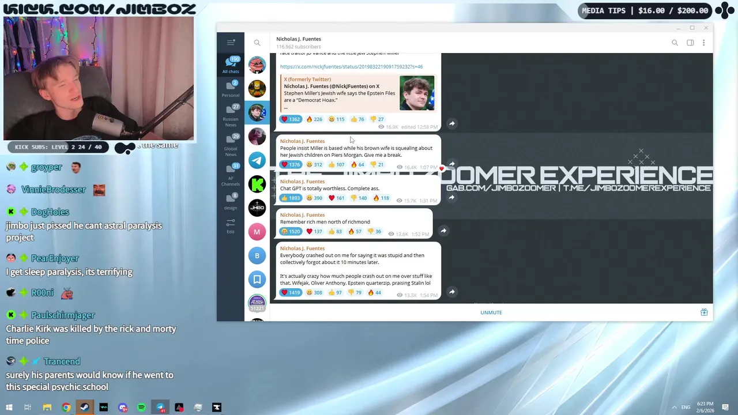Toggle fire reaction showing 226
This screenshot has width=738, height=415.
click(x=314, y=119)
